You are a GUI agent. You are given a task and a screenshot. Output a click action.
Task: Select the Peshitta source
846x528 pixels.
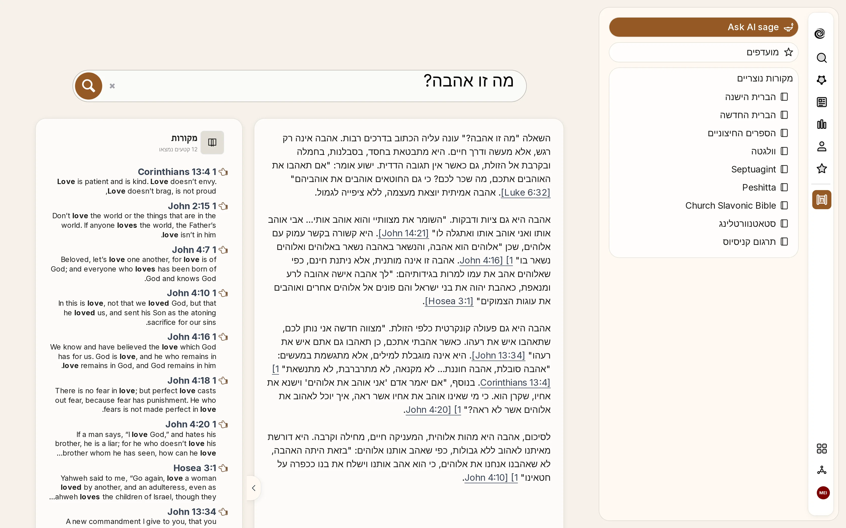(765, 188)
